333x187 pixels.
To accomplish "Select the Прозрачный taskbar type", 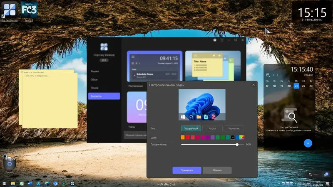I will coord(191,128).
